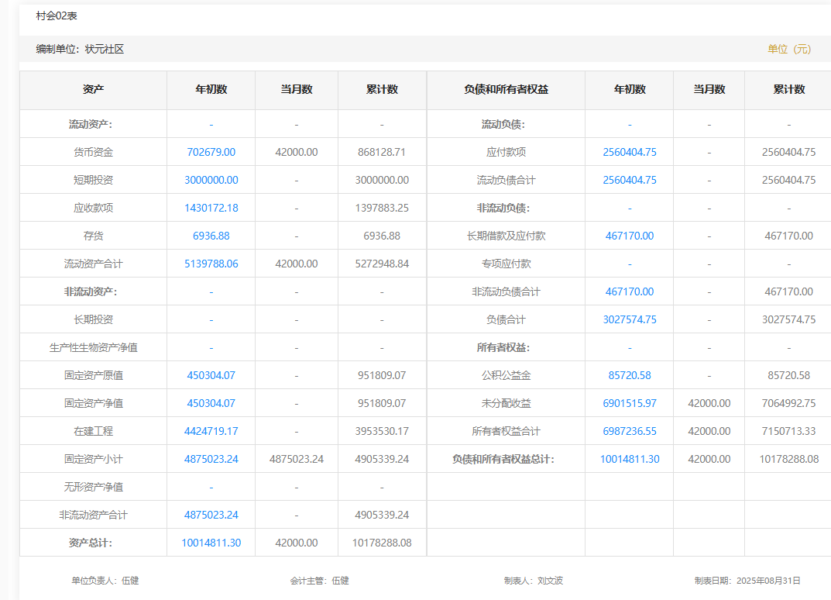Click the 应付款项 opening balance link
The width and height of the screenshot is (831, 600).
(629, 152)
